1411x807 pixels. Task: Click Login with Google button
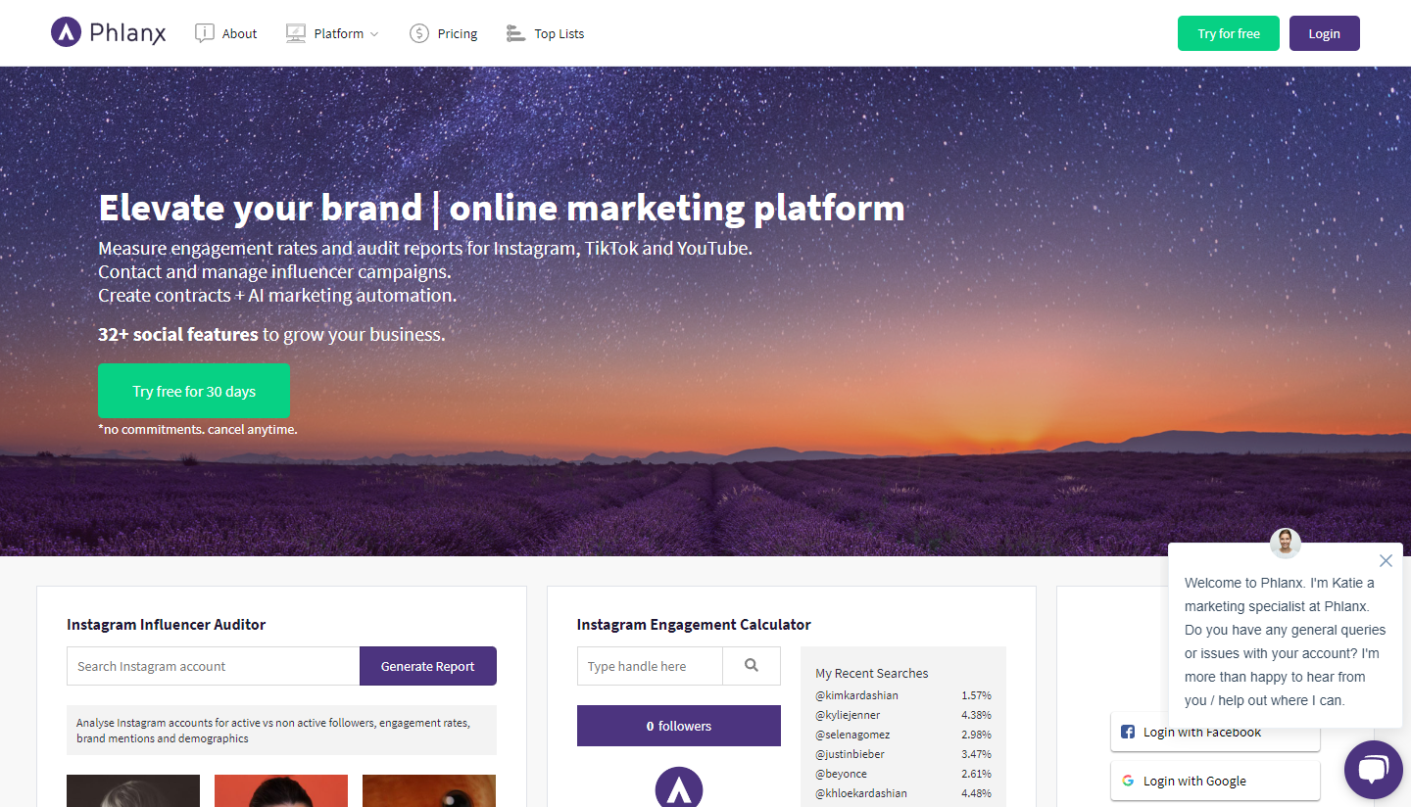pos(1215,781)
